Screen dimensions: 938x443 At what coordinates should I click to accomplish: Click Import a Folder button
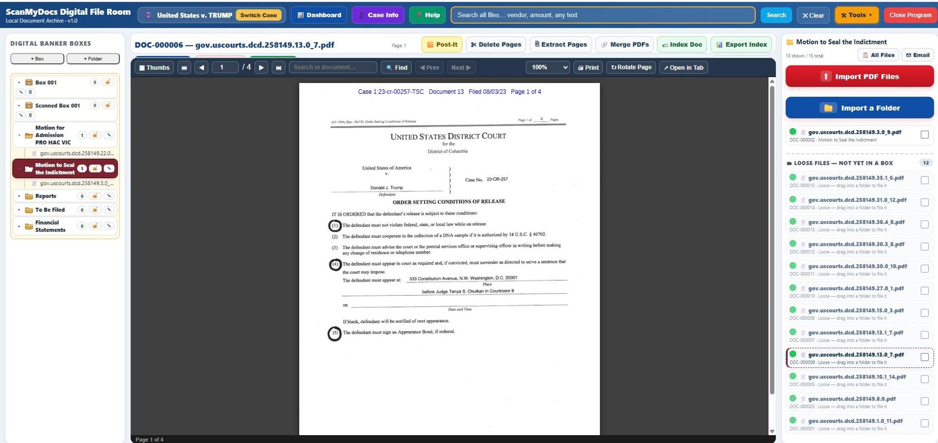click(x=860, y=108)
